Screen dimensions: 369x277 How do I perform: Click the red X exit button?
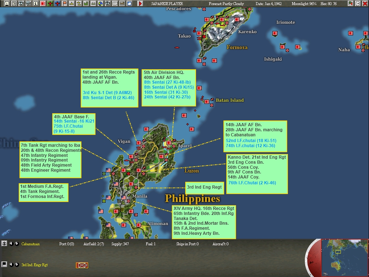point(365,4)
